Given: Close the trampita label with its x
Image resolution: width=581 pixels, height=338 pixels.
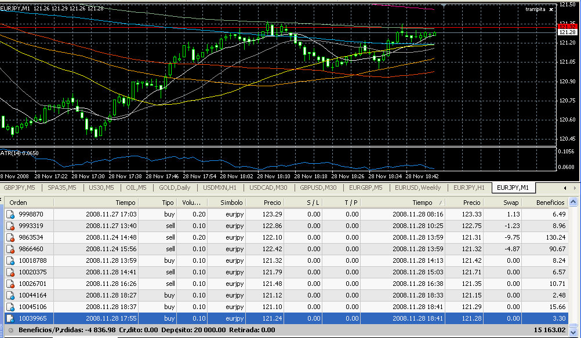Looking at the screenshot, I should [551, 10].
